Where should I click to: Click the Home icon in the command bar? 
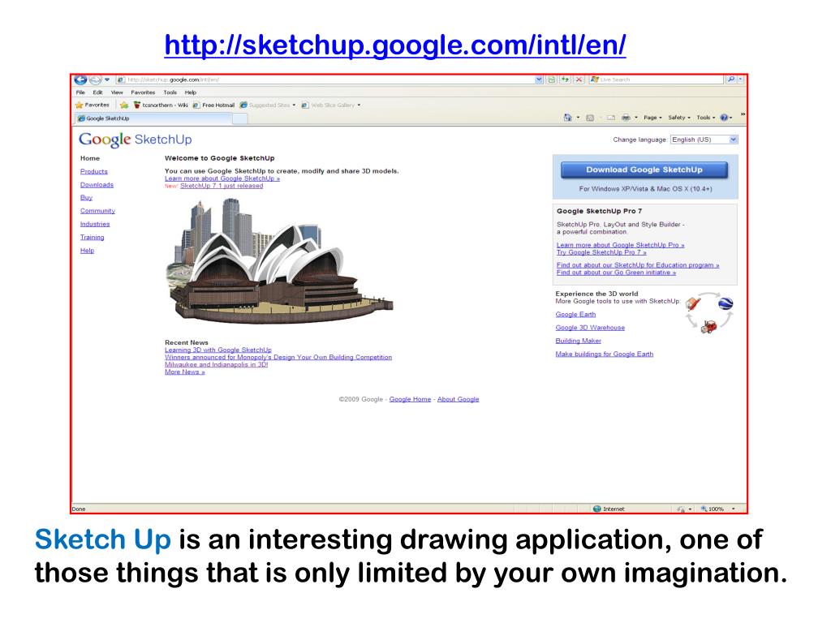pos(567,118)
